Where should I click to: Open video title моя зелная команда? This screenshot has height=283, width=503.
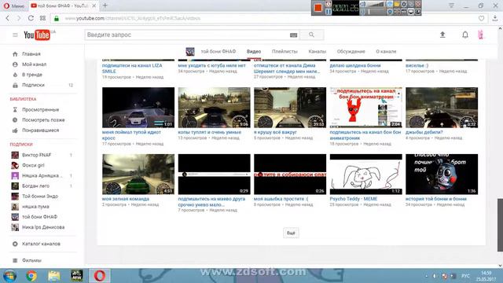tap(126, 199)
